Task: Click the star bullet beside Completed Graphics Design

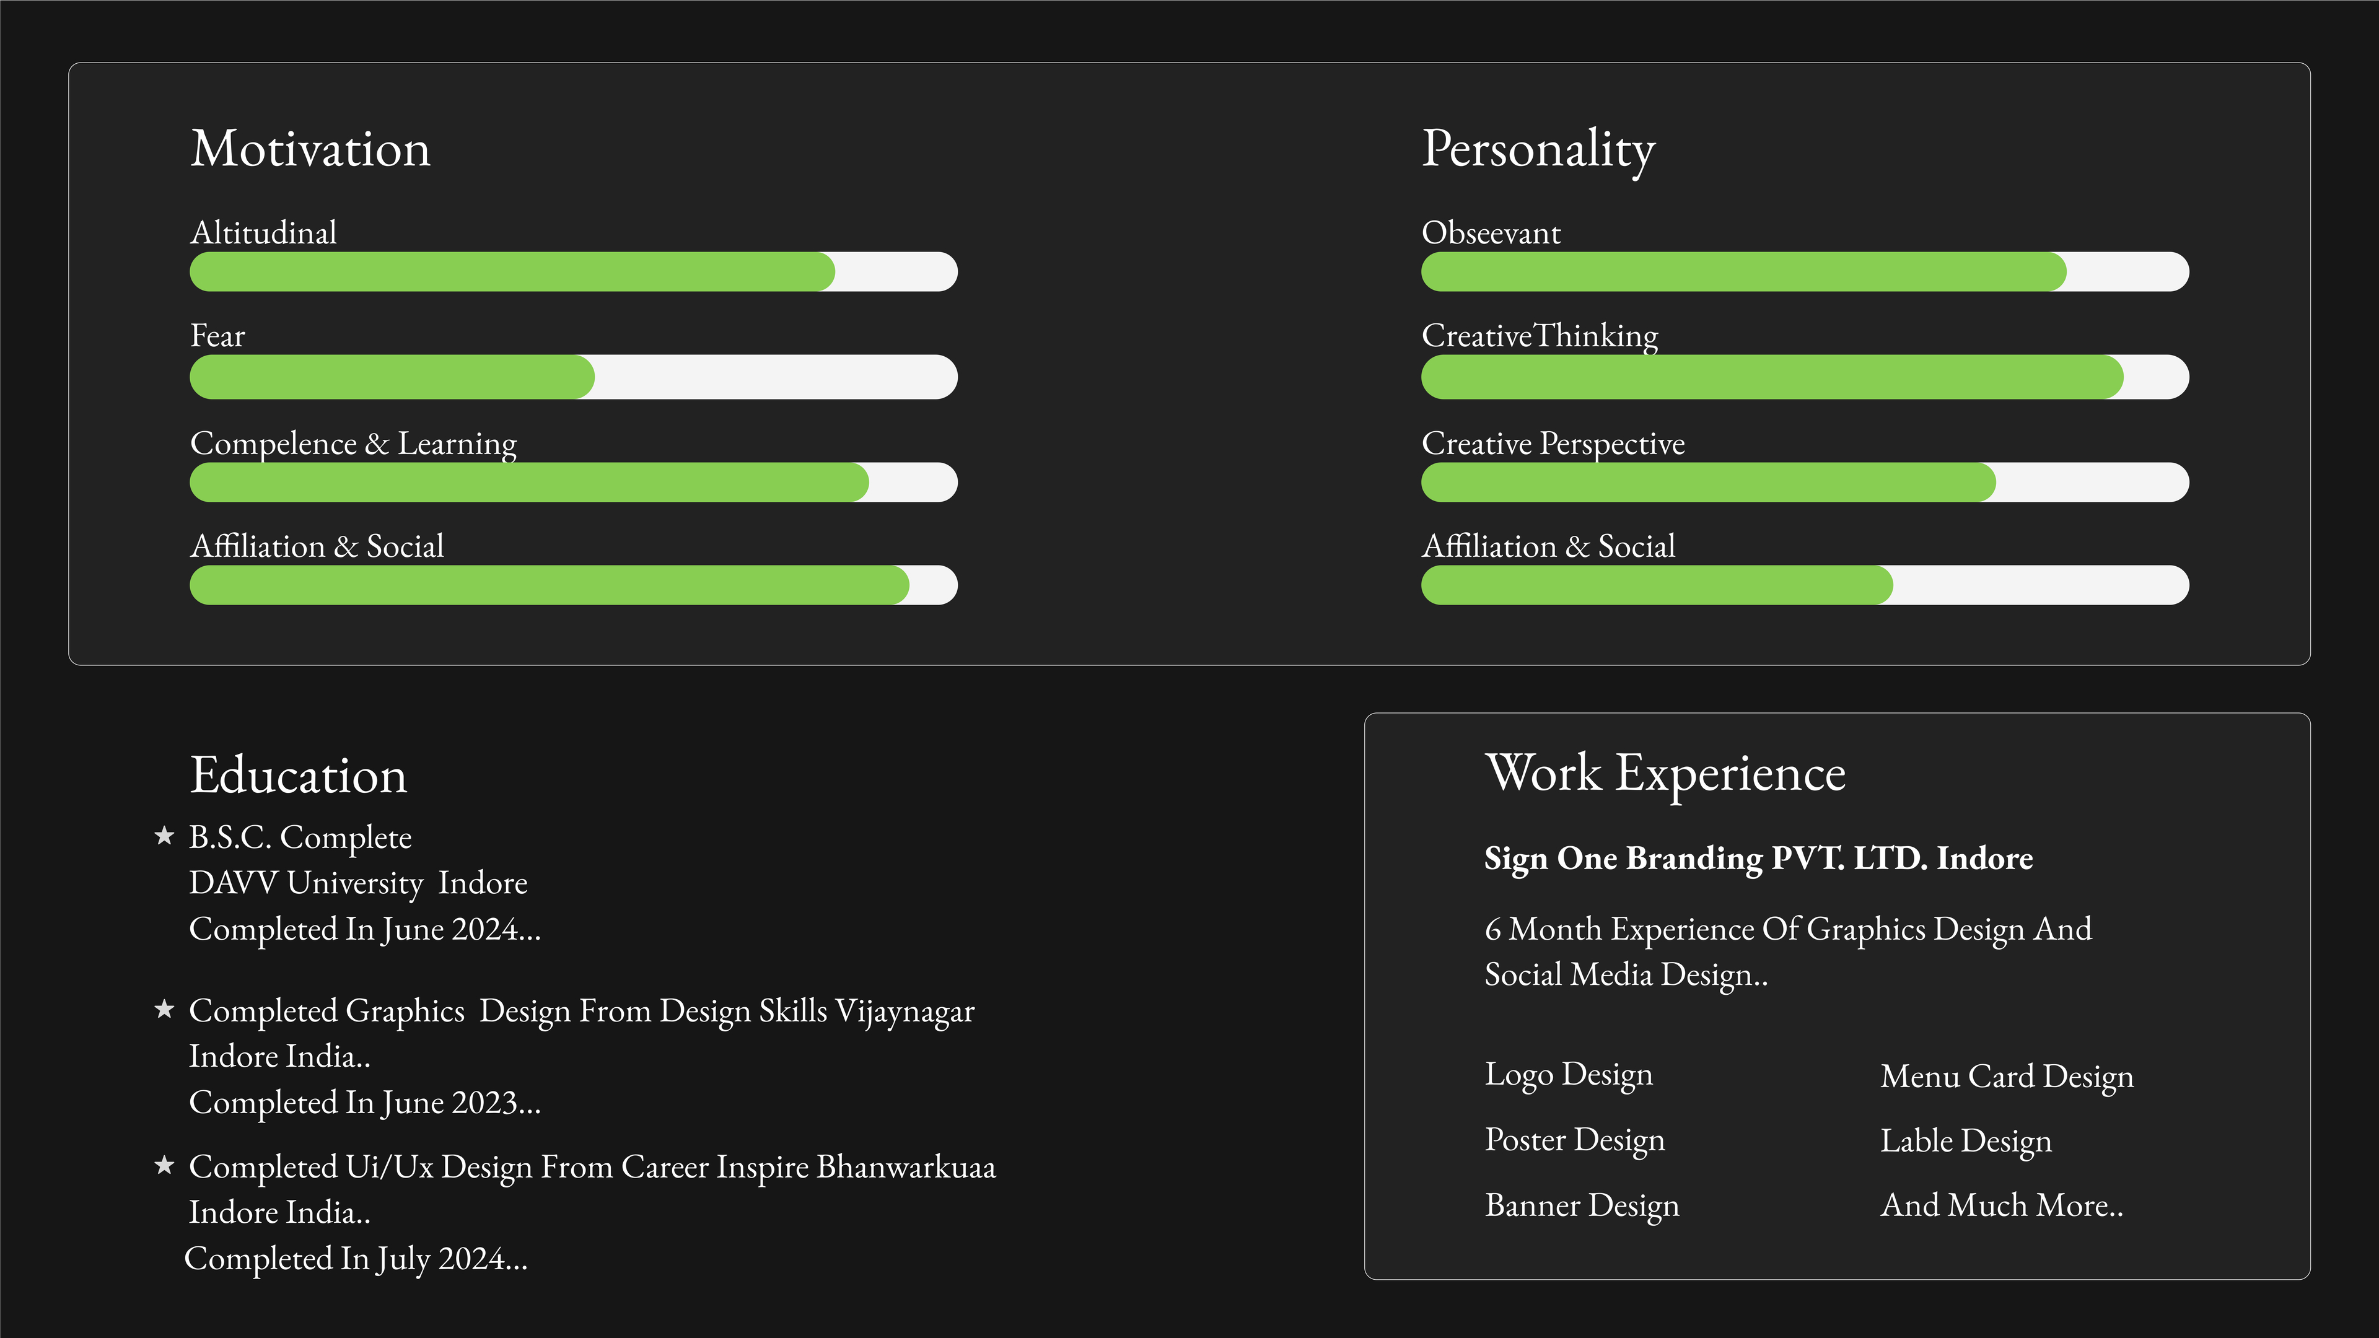Action: tap(164, 1009)
